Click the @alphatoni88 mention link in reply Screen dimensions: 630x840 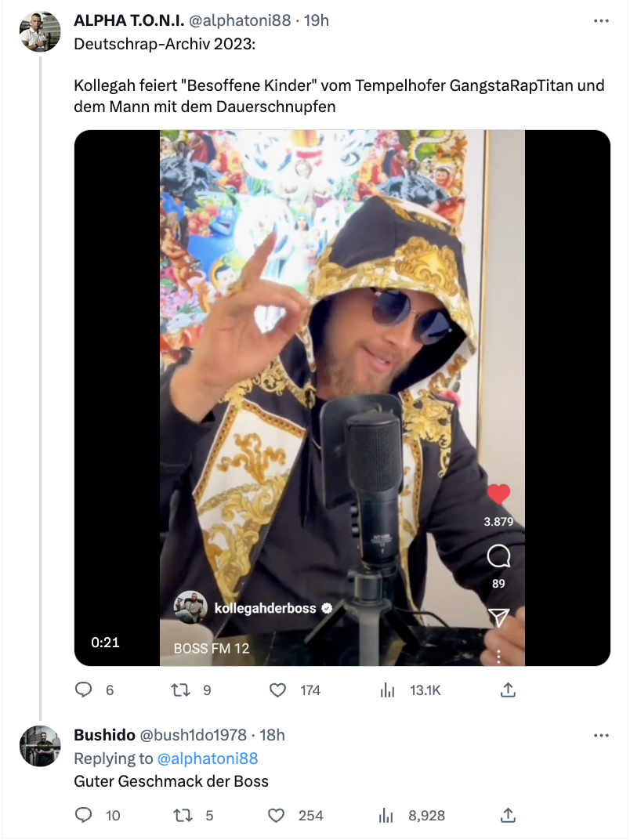(x=208, y=759)
